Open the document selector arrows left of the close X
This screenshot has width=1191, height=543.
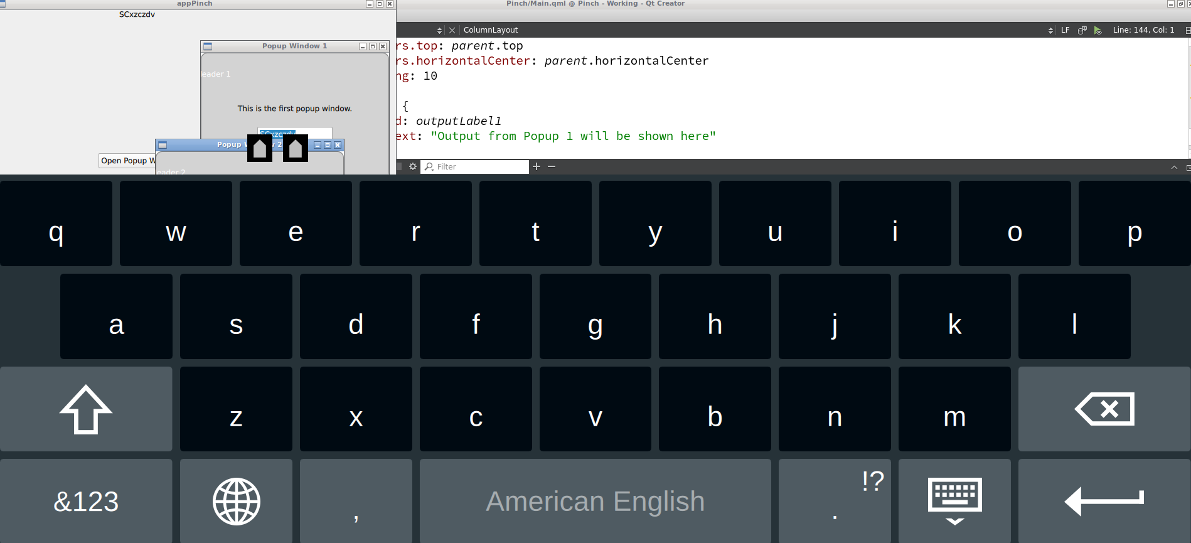pos(439,30)
